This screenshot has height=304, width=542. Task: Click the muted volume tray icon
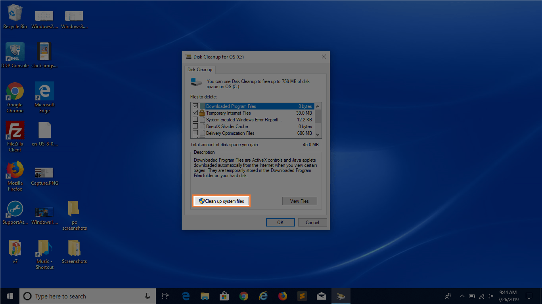pyautogui.click(x=491, y=296)
